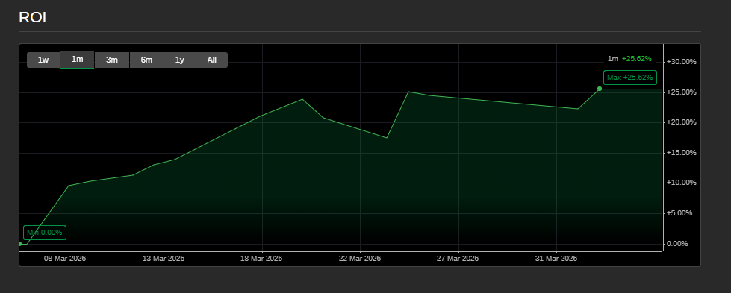This screenshot has height=293, width=731.
Task: Click the +5.00% axis label
Action: (679, 213)
